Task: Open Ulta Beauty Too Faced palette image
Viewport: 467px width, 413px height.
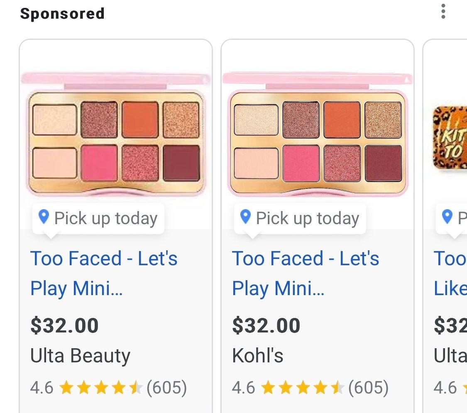Action: click(116, 134)
